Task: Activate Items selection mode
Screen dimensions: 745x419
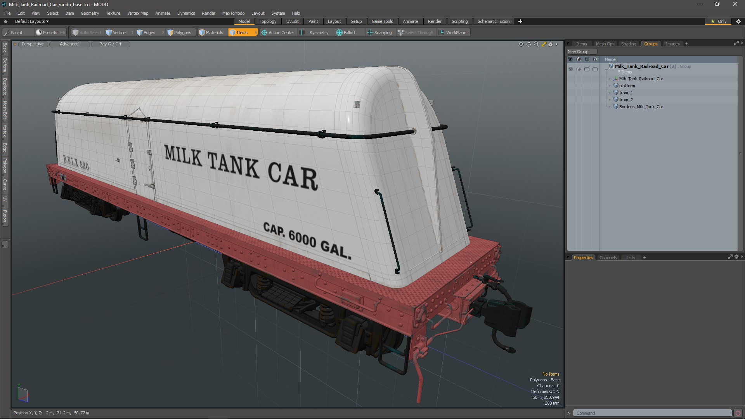Action: [x=243, y=33]
